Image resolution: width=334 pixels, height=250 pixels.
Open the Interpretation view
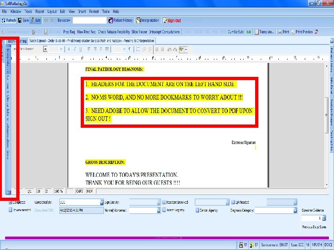click(x=148, y=20)
